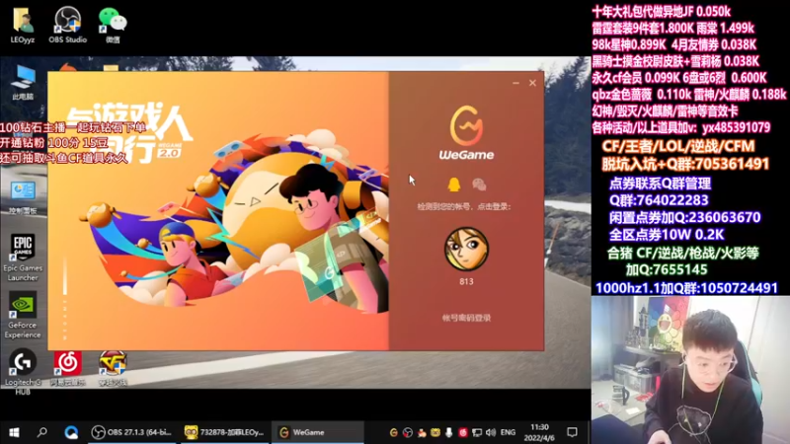Click the 帐号密码登录 link

pyautogui.click(x=466, y=318)
